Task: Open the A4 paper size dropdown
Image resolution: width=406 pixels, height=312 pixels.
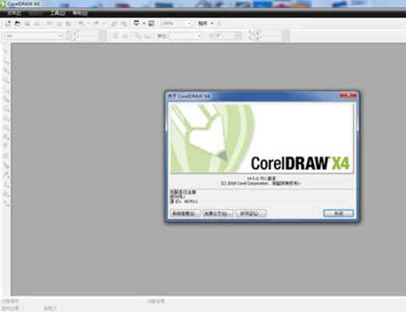Action: tap(60, 36)
